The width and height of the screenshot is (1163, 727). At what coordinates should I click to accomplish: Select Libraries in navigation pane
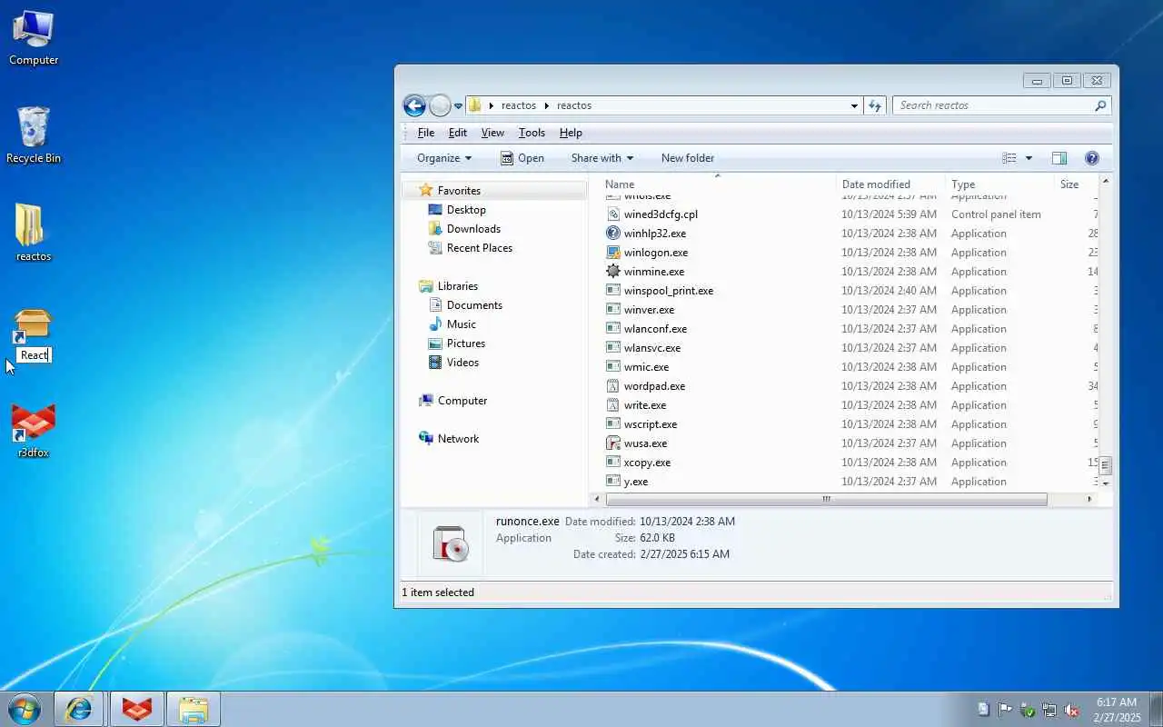(x=457, y=286)
